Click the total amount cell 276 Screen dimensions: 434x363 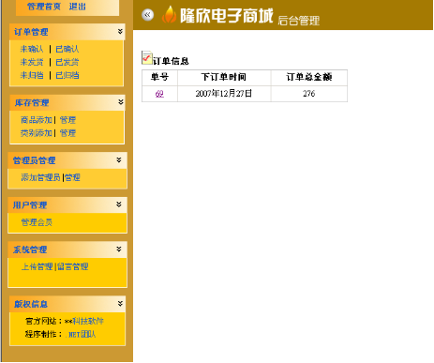point(309,94)
